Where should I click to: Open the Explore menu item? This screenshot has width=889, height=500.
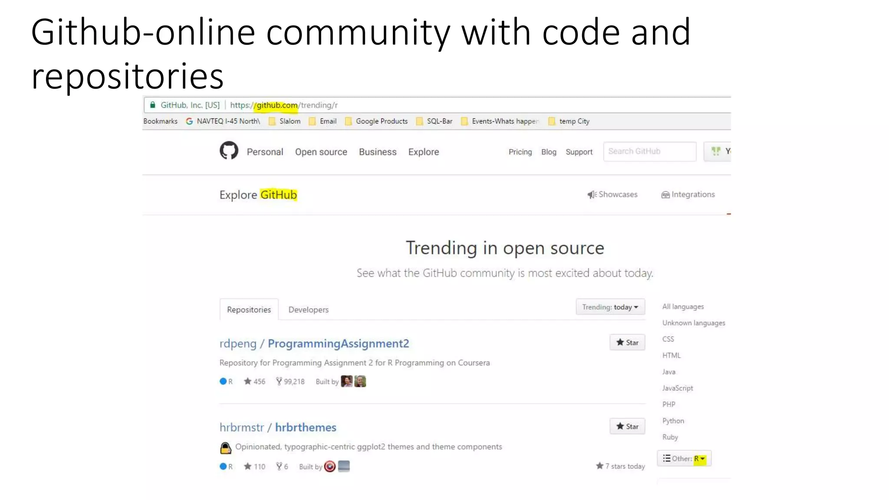coord(423,152)
